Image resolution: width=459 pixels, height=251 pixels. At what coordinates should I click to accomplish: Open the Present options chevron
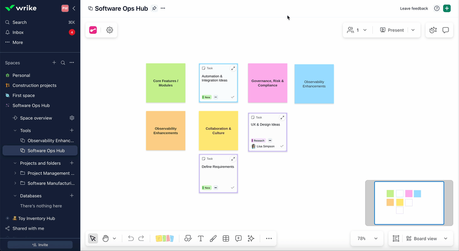tap(413, 30)
